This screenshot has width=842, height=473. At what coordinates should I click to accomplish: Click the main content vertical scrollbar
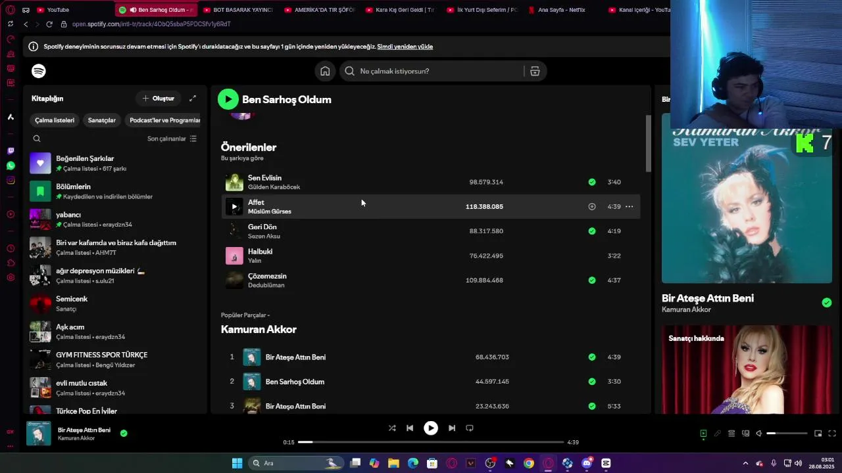[x=648, y=143]
